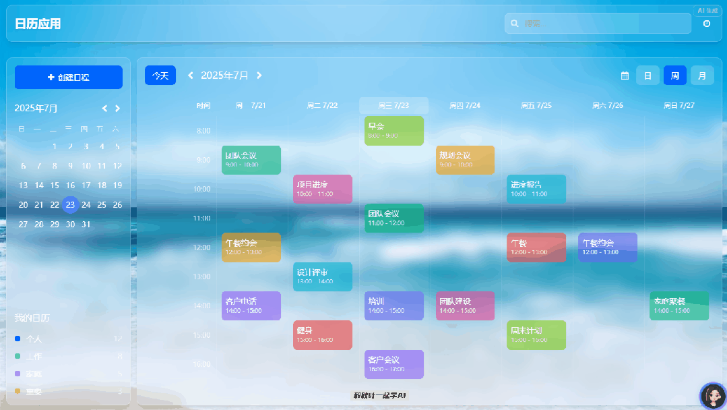Jump to today with 今天 button
727x410 pixels.
(160, 76)
